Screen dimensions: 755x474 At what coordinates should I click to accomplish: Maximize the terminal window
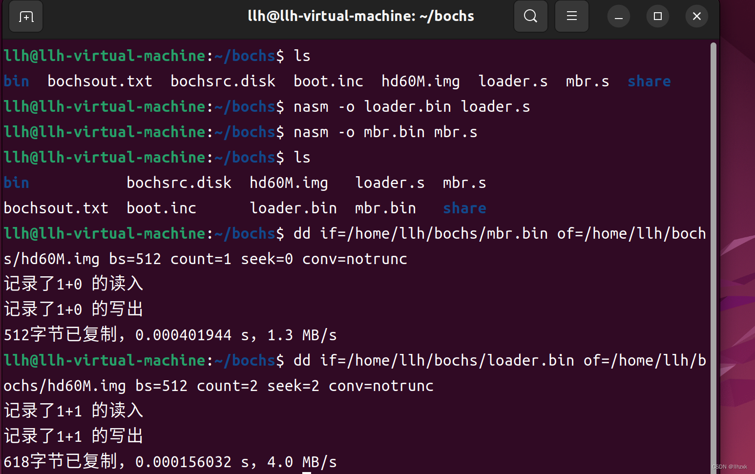657,17
